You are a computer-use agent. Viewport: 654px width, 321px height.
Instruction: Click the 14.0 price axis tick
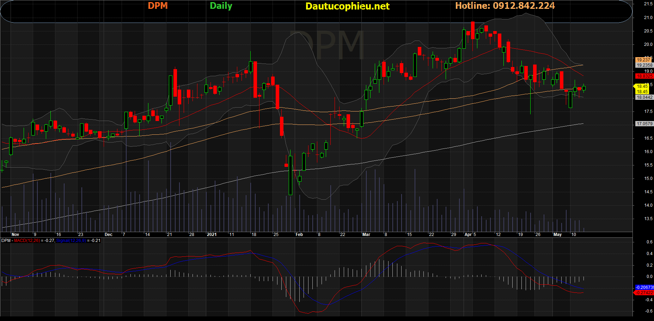pos(648,205)
